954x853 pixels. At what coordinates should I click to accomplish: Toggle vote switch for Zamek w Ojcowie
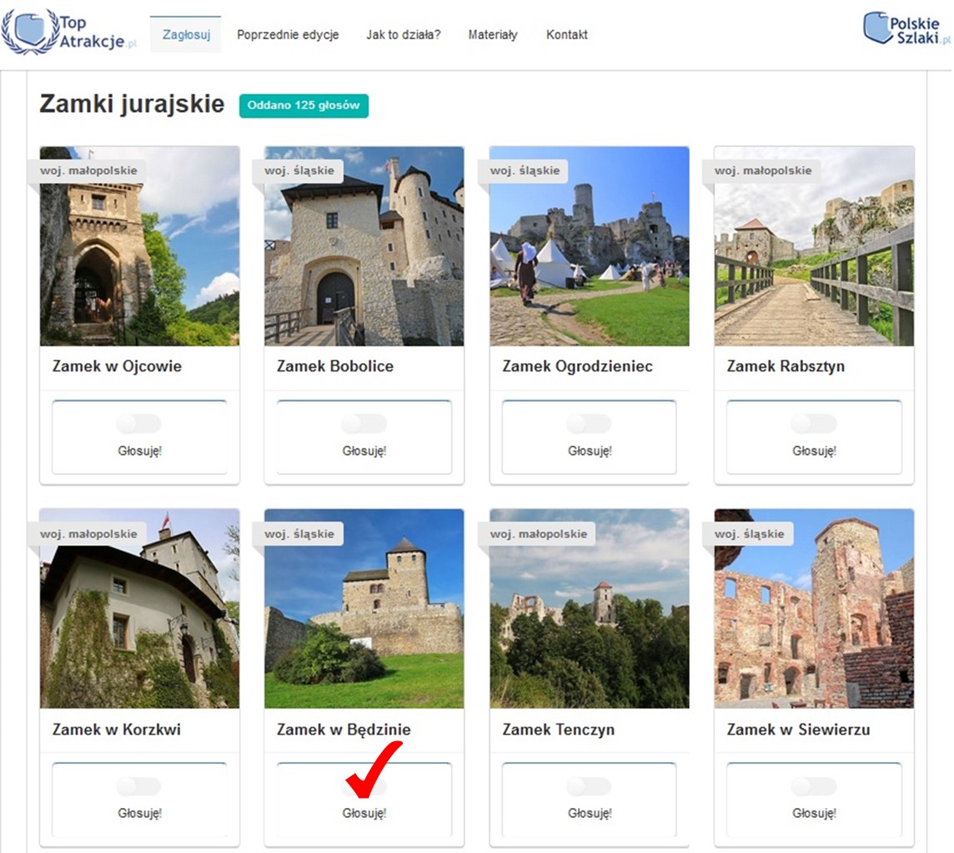pyautogui.click(x=138, y=424)
